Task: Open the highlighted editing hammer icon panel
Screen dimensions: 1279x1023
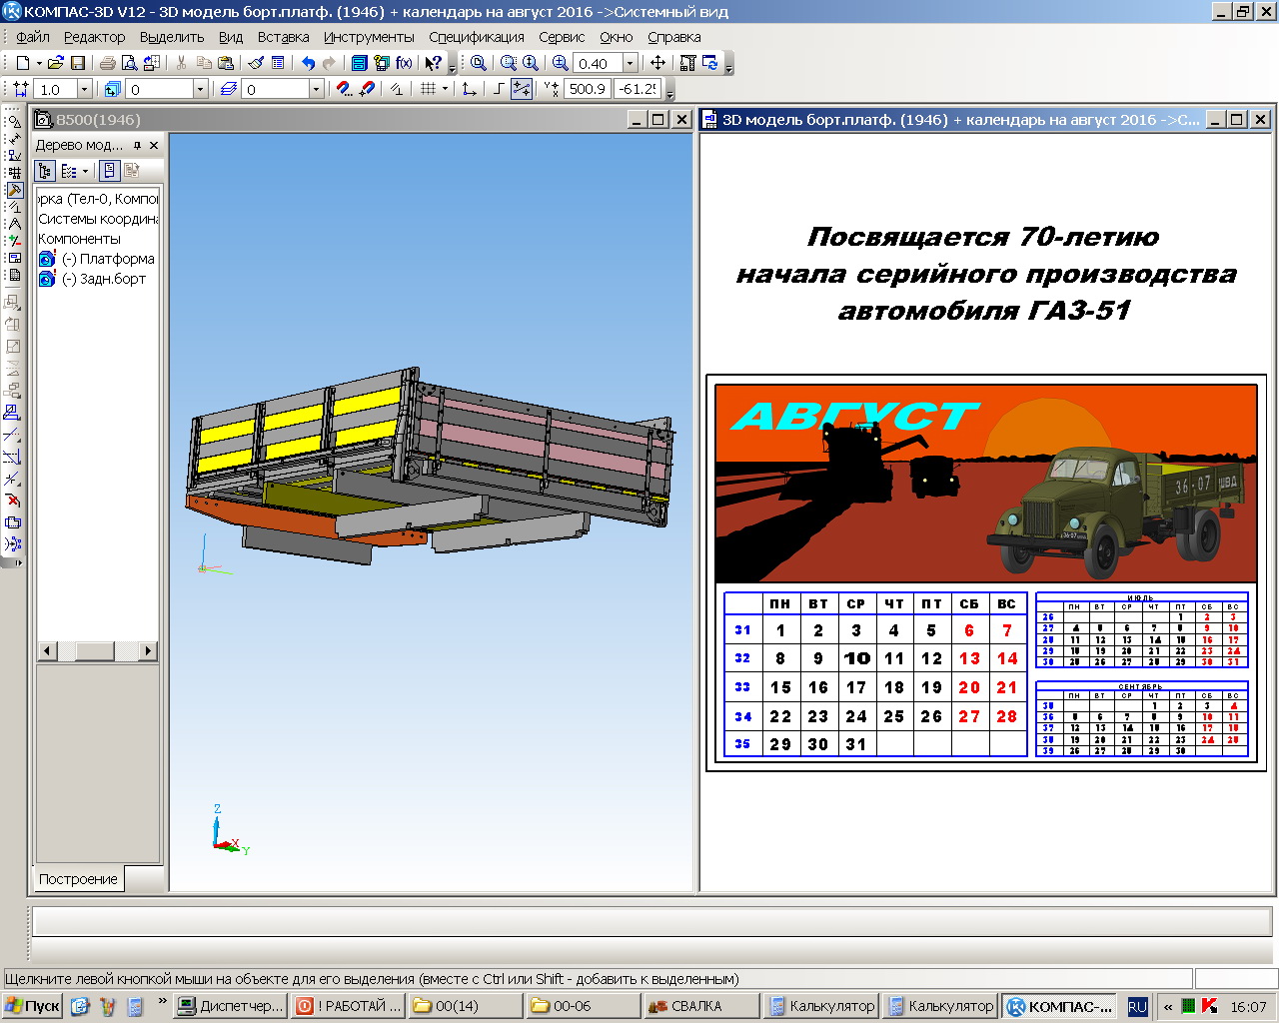Action: click(14, 190)
